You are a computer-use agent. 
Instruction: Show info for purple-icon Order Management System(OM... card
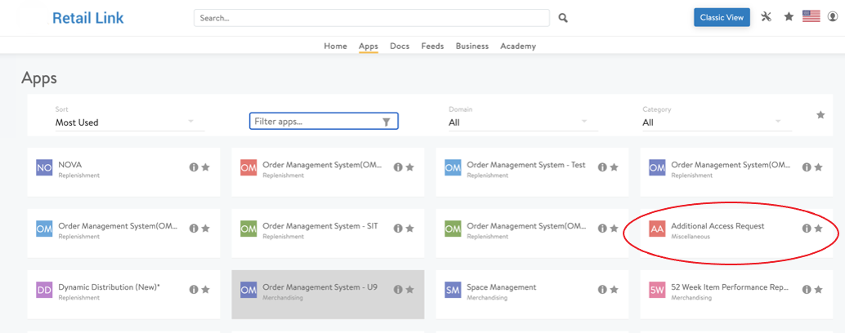tap(807, 167)
